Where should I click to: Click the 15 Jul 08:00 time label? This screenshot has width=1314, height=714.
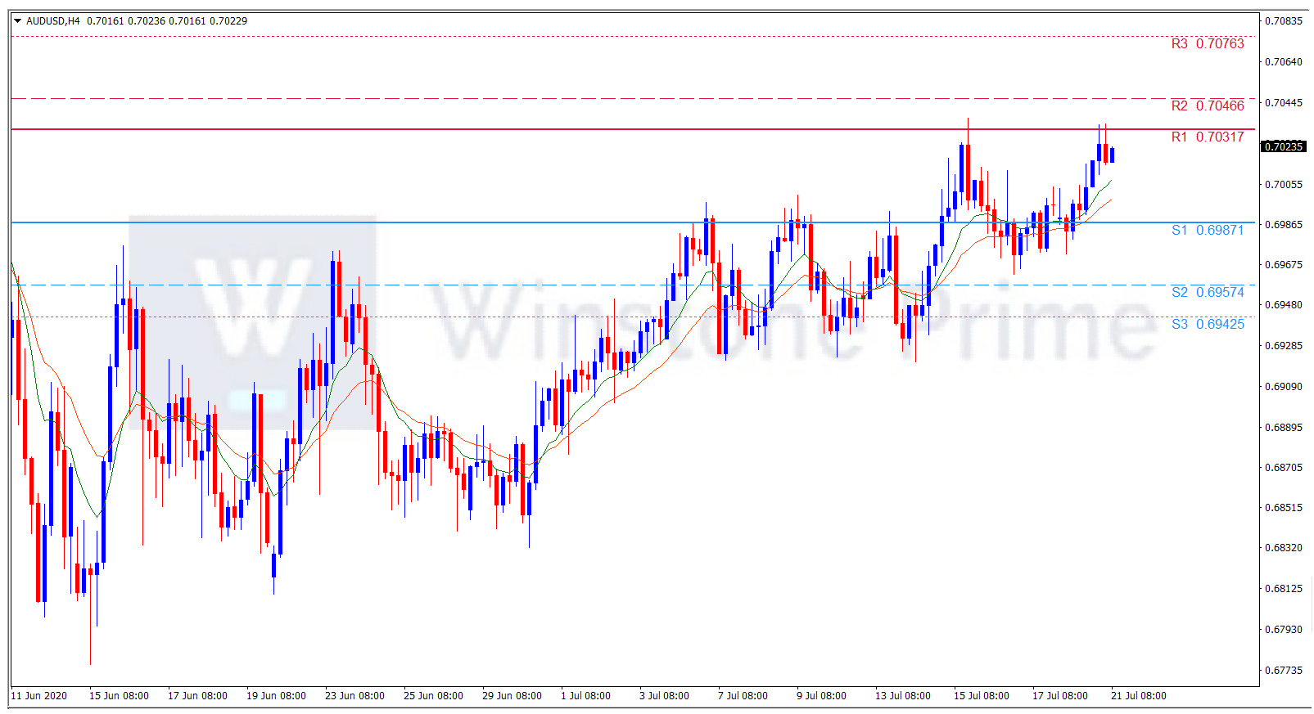click(x=981, y=696)
